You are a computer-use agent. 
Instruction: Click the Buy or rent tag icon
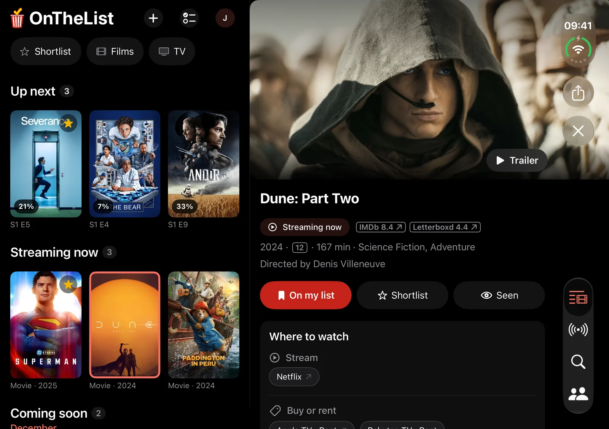tap(275, 411)
